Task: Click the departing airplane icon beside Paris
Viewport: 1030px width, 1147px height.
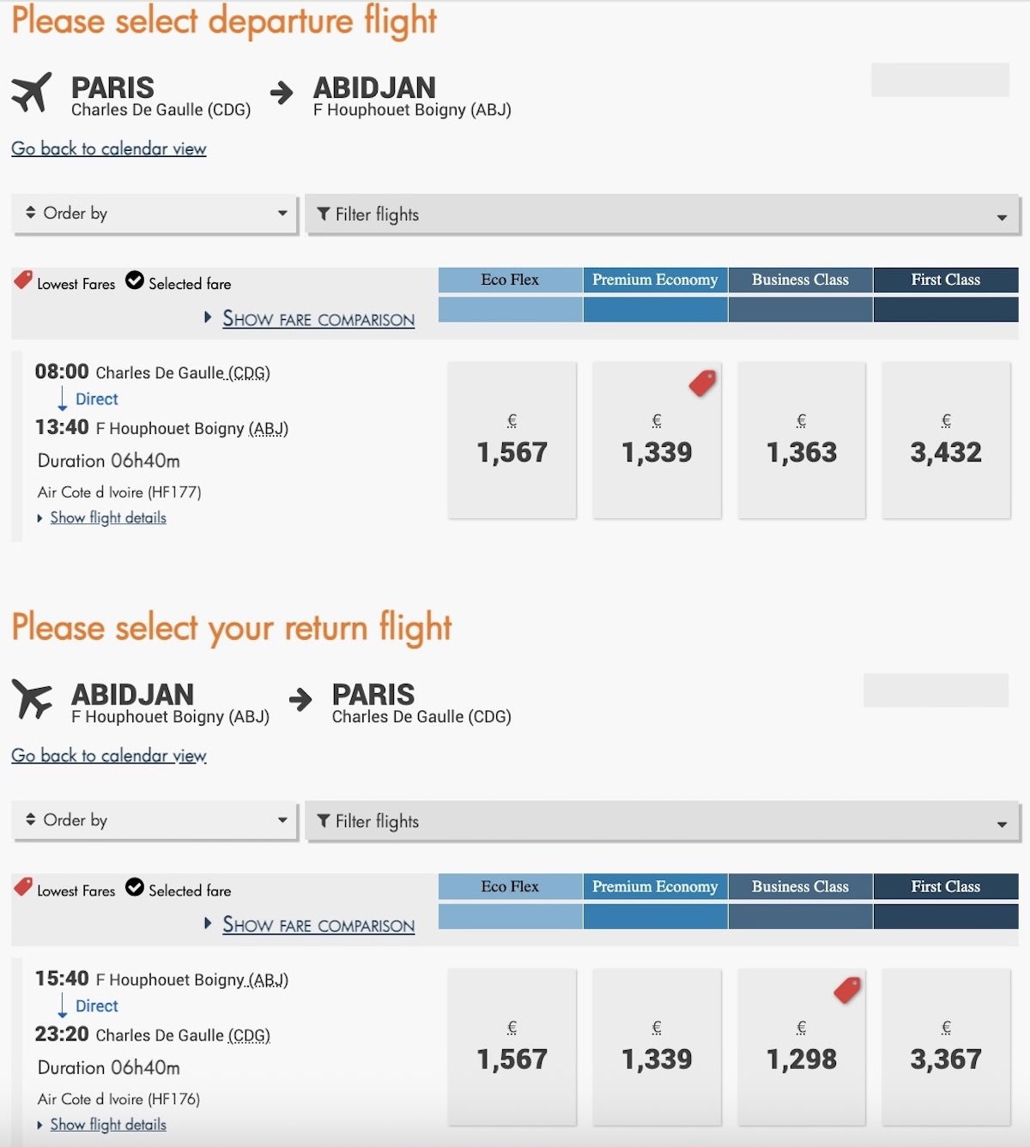Action: [32, 93]
